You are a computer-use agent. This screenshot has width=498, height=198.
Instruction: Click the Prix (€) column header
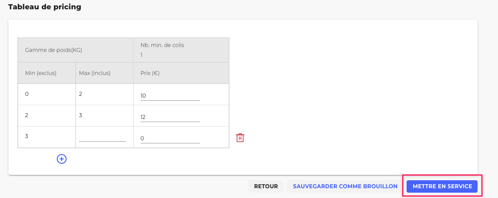tap(150, 73)
